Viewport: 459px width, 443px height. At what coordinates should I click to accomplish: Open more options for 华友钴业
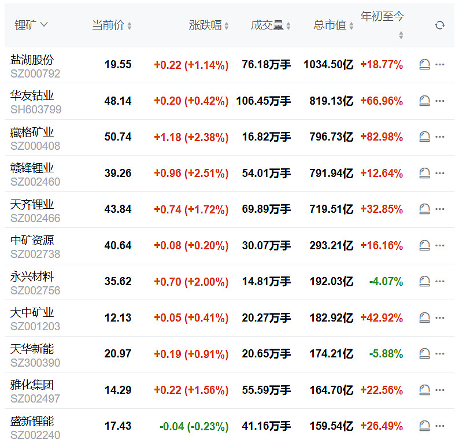440,101
